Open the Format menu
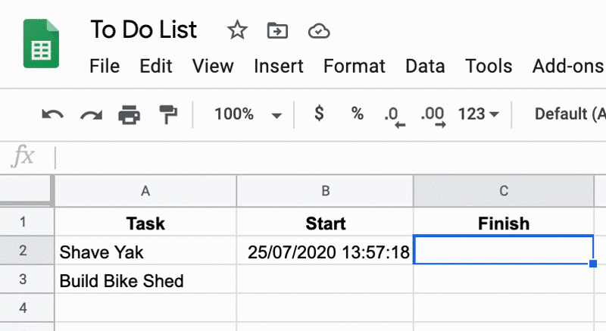Viewport: 606px width, 331px height. point(354,66)
